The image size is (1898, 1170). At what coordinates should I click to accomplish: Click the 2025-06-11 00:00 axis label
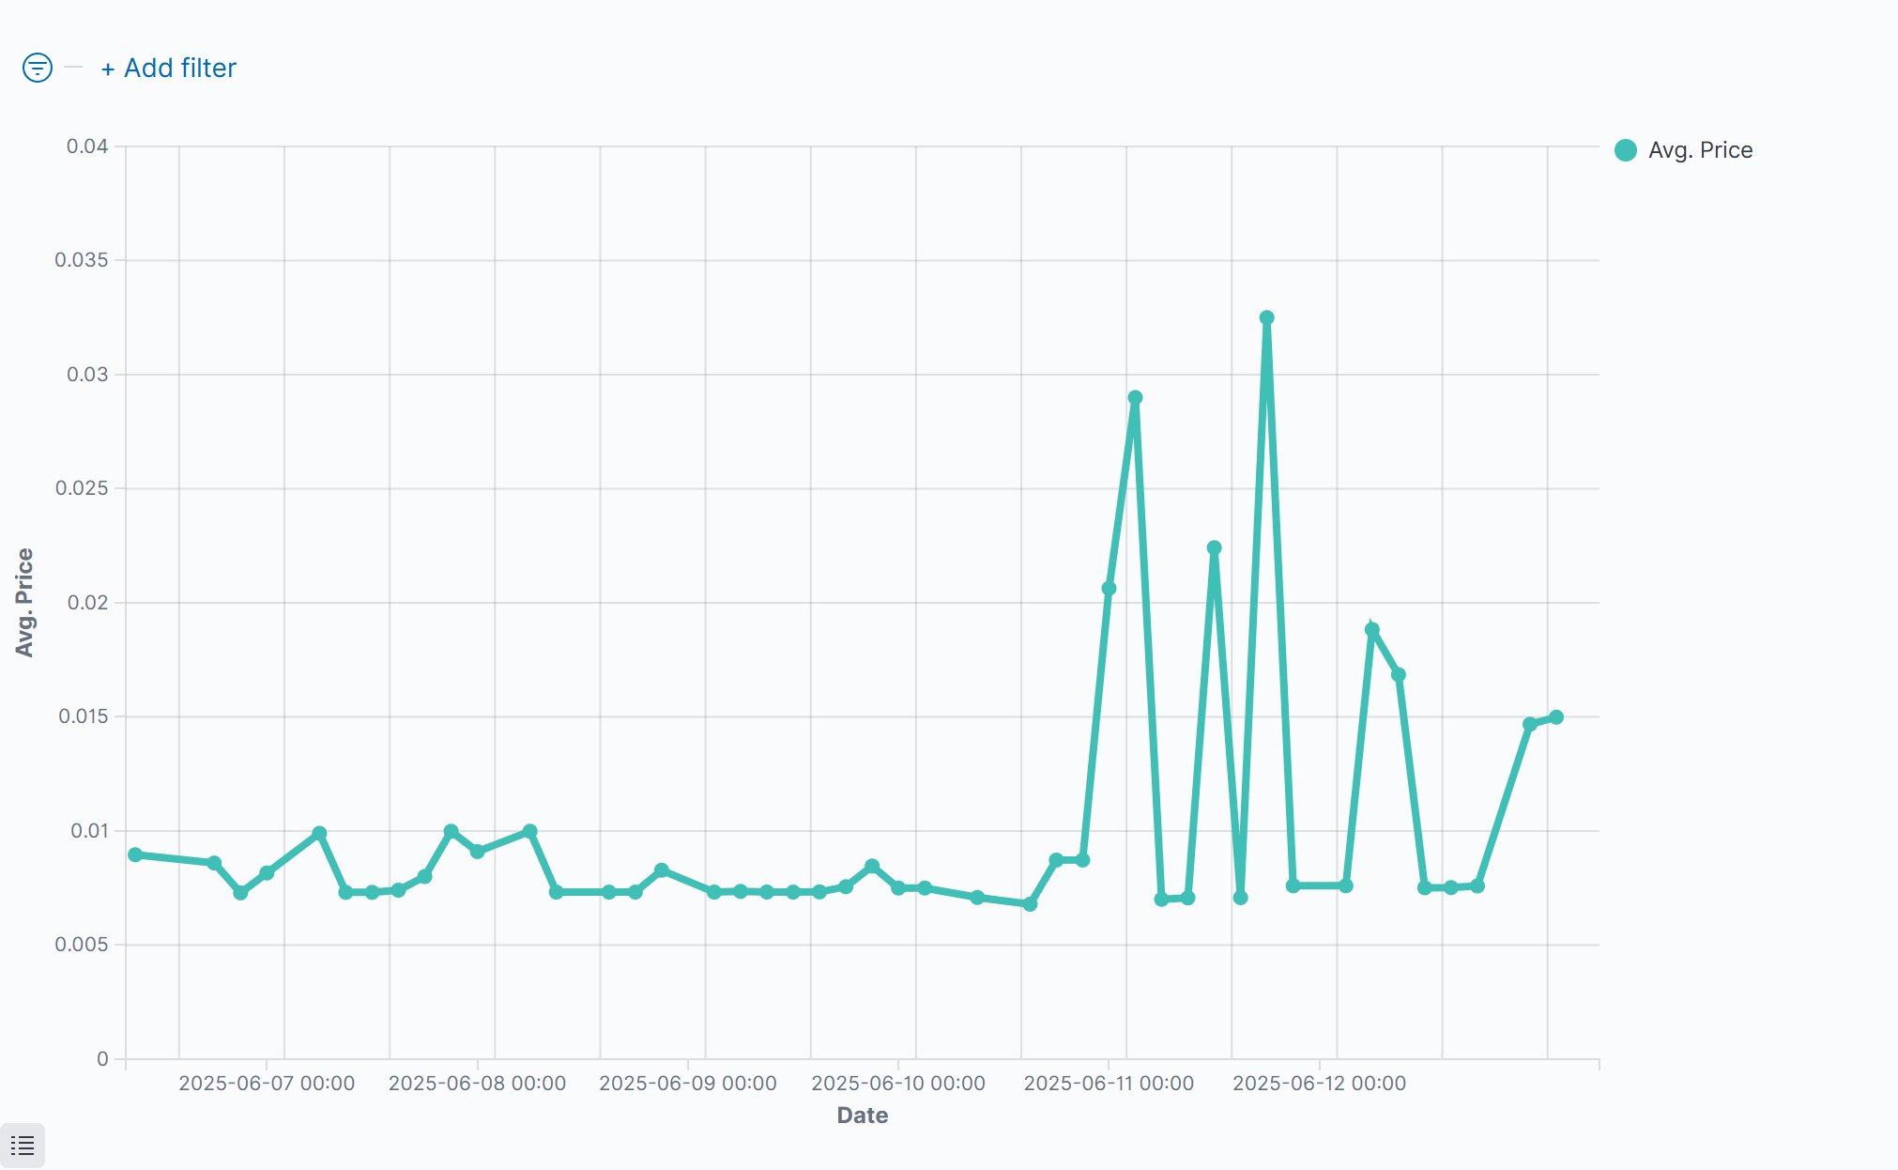point(1109,1083)
